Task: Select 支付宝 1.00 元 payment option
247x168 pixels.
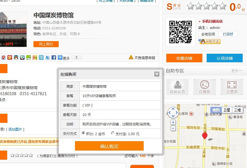Action: pos(113,133)
